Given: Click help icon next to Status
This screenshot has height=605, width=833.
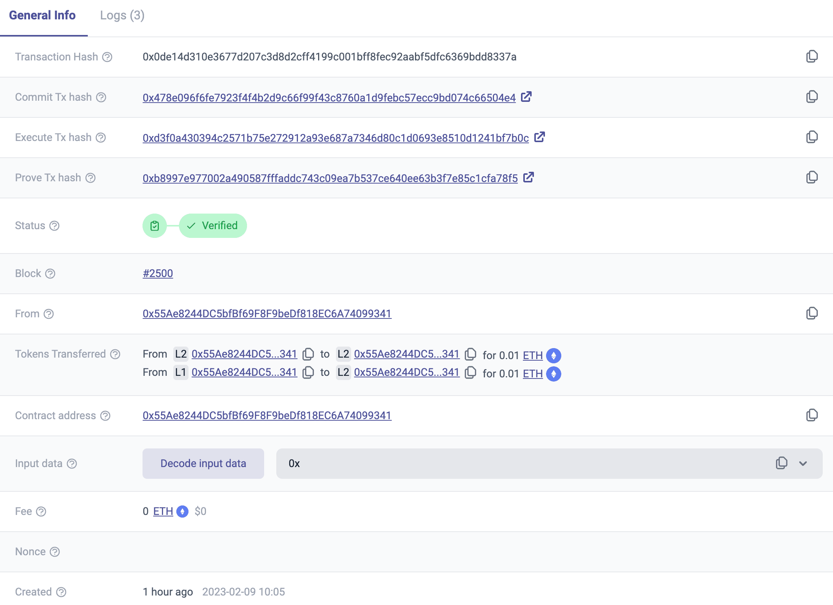Looking at the screenshot, I should point(55,226).
